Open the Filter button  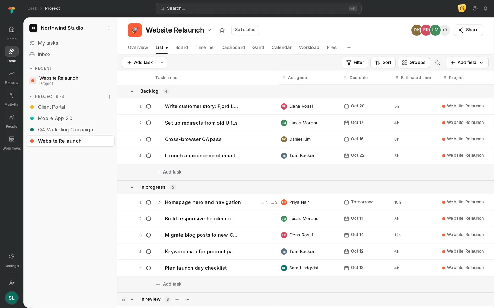(x=355, y=63)
